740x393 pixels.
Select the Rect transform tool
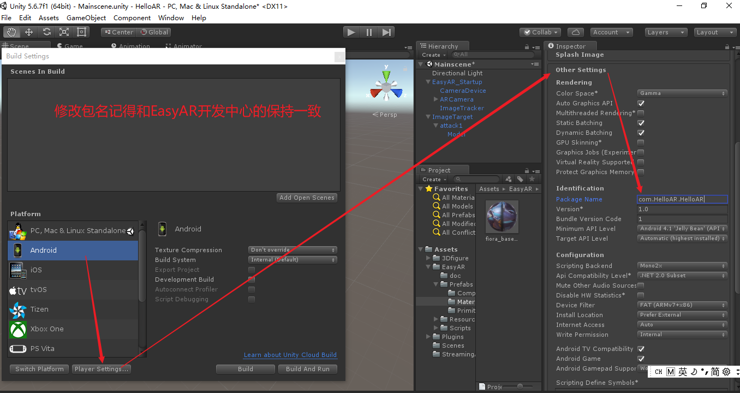(x=81, y=32)
